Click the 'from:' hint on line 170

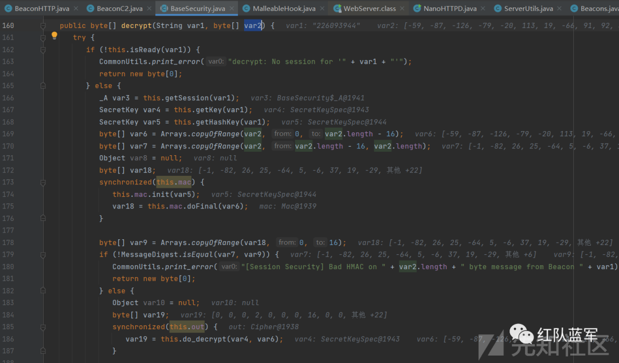point(283,146)
